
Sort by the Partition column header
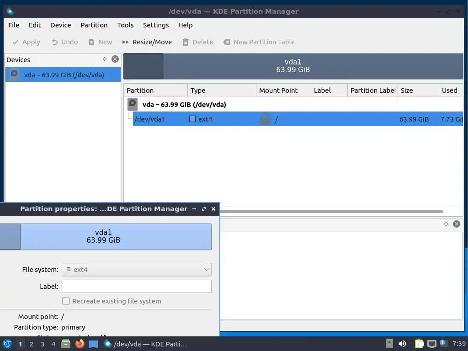click(155, 90)
